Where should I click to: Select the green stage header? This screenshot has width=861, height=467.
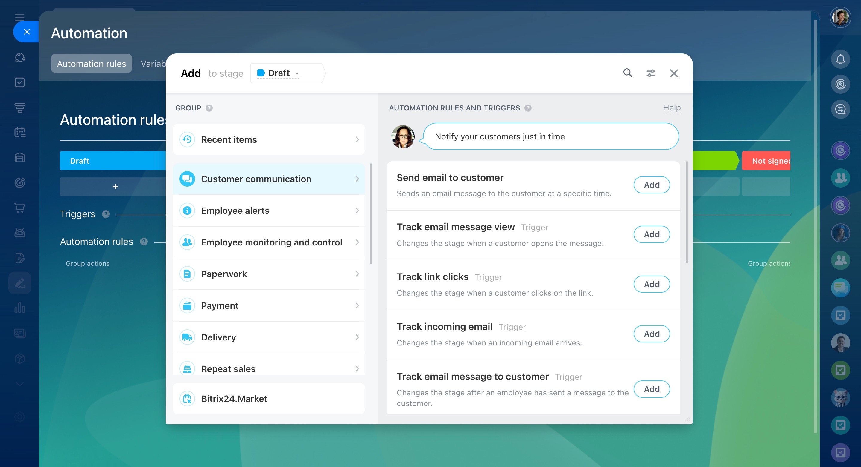(716, 161)
